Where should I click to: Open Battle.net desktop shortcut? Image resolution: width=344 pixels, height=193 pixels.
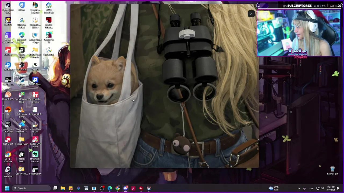click(8, 66)
